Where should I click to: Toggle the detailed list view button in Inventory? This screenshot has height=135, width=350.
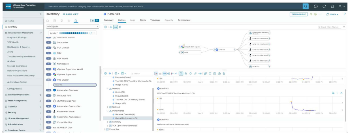97,20
